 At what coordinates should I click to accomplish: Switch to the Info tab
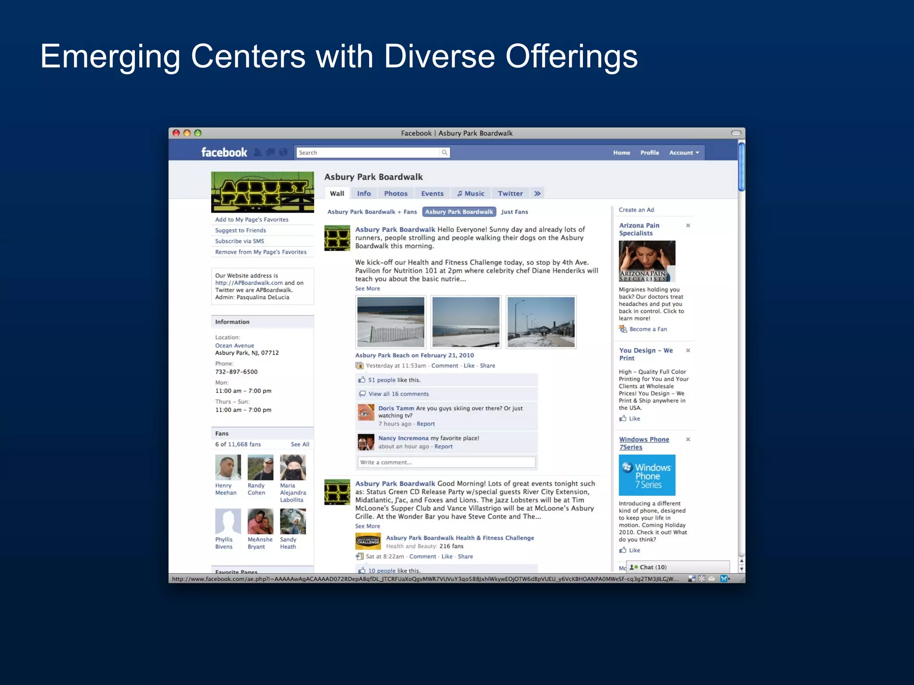pyautogui.click(x=364, y=194)
